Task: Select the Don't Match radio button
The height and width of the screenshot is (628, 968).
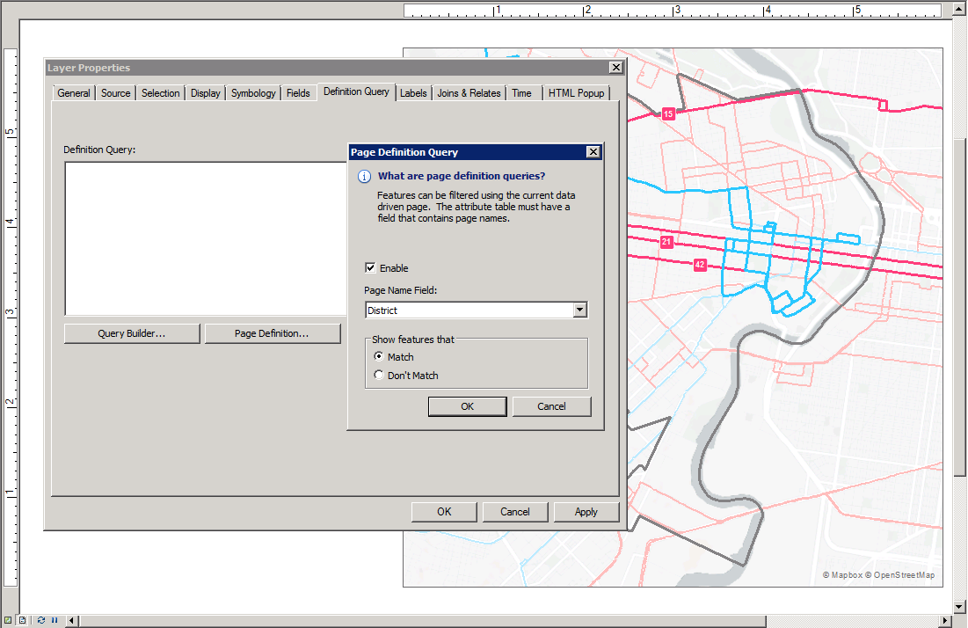Action: [x=379, y=376]
